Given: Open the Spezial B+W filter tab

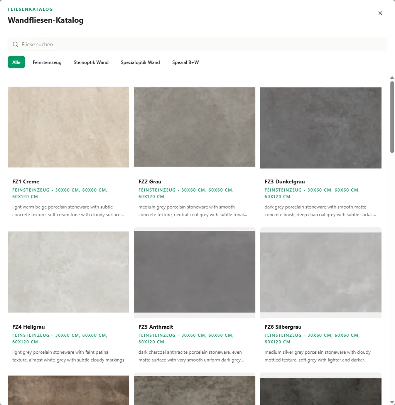Looking at the screenshot, I should pyautogui.click(x=186, y=62).
